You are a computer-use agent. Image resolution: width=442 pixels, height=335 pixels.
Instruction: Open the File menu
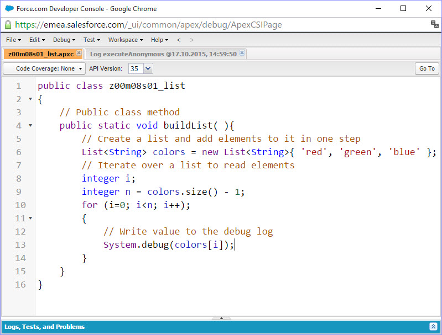tap(13, 40)
